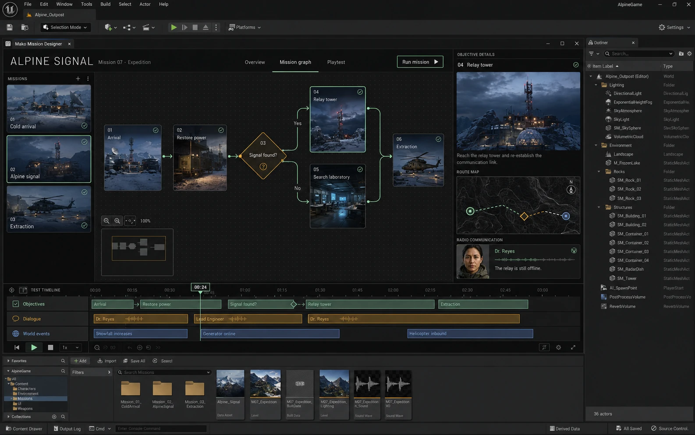Switch to the Overview tab
The width and height of the screenshot is (695, 435).
point(255,62)
